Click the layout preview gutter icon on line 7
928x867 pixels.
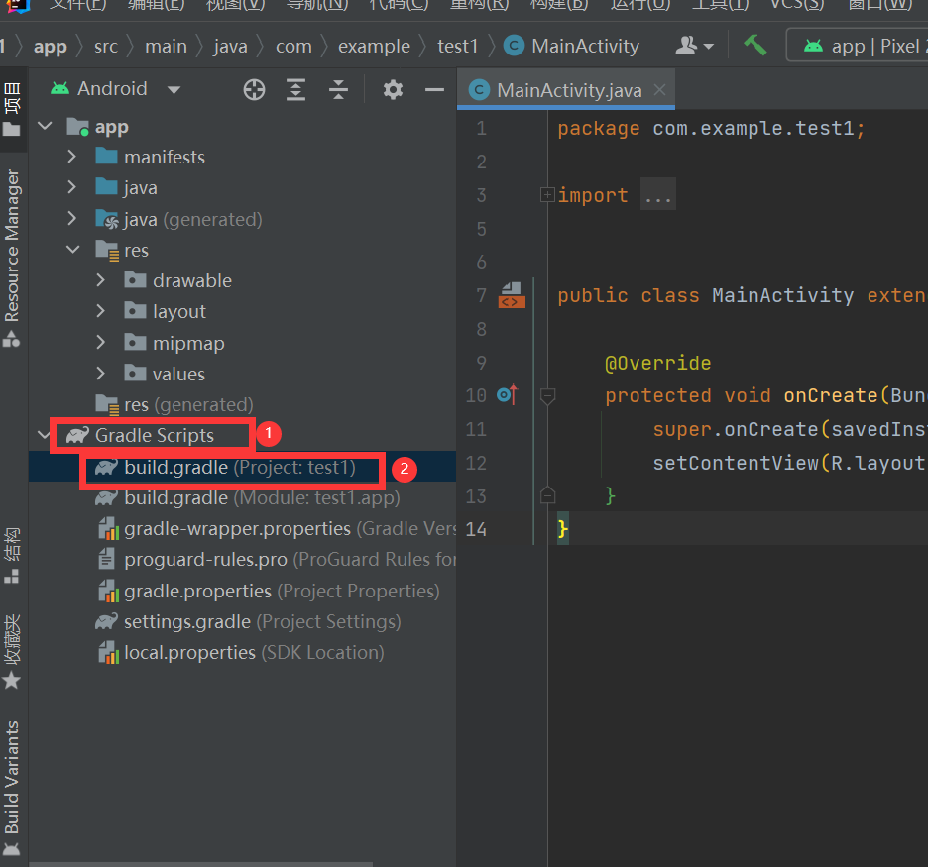[511, 294]
